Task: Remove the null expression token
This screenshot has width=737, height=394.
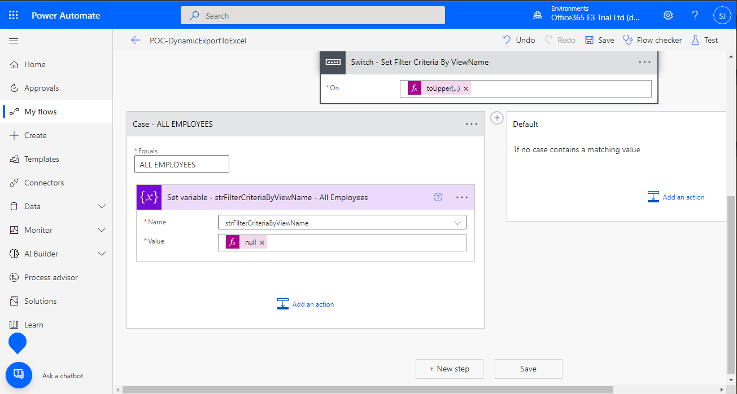Action: (261, 242)
